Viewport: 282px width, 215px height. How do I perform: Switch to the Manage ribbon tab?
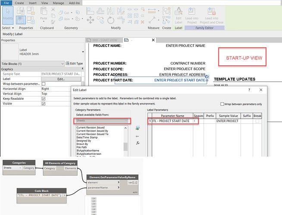pyautogui.click(x=58, y=3)
